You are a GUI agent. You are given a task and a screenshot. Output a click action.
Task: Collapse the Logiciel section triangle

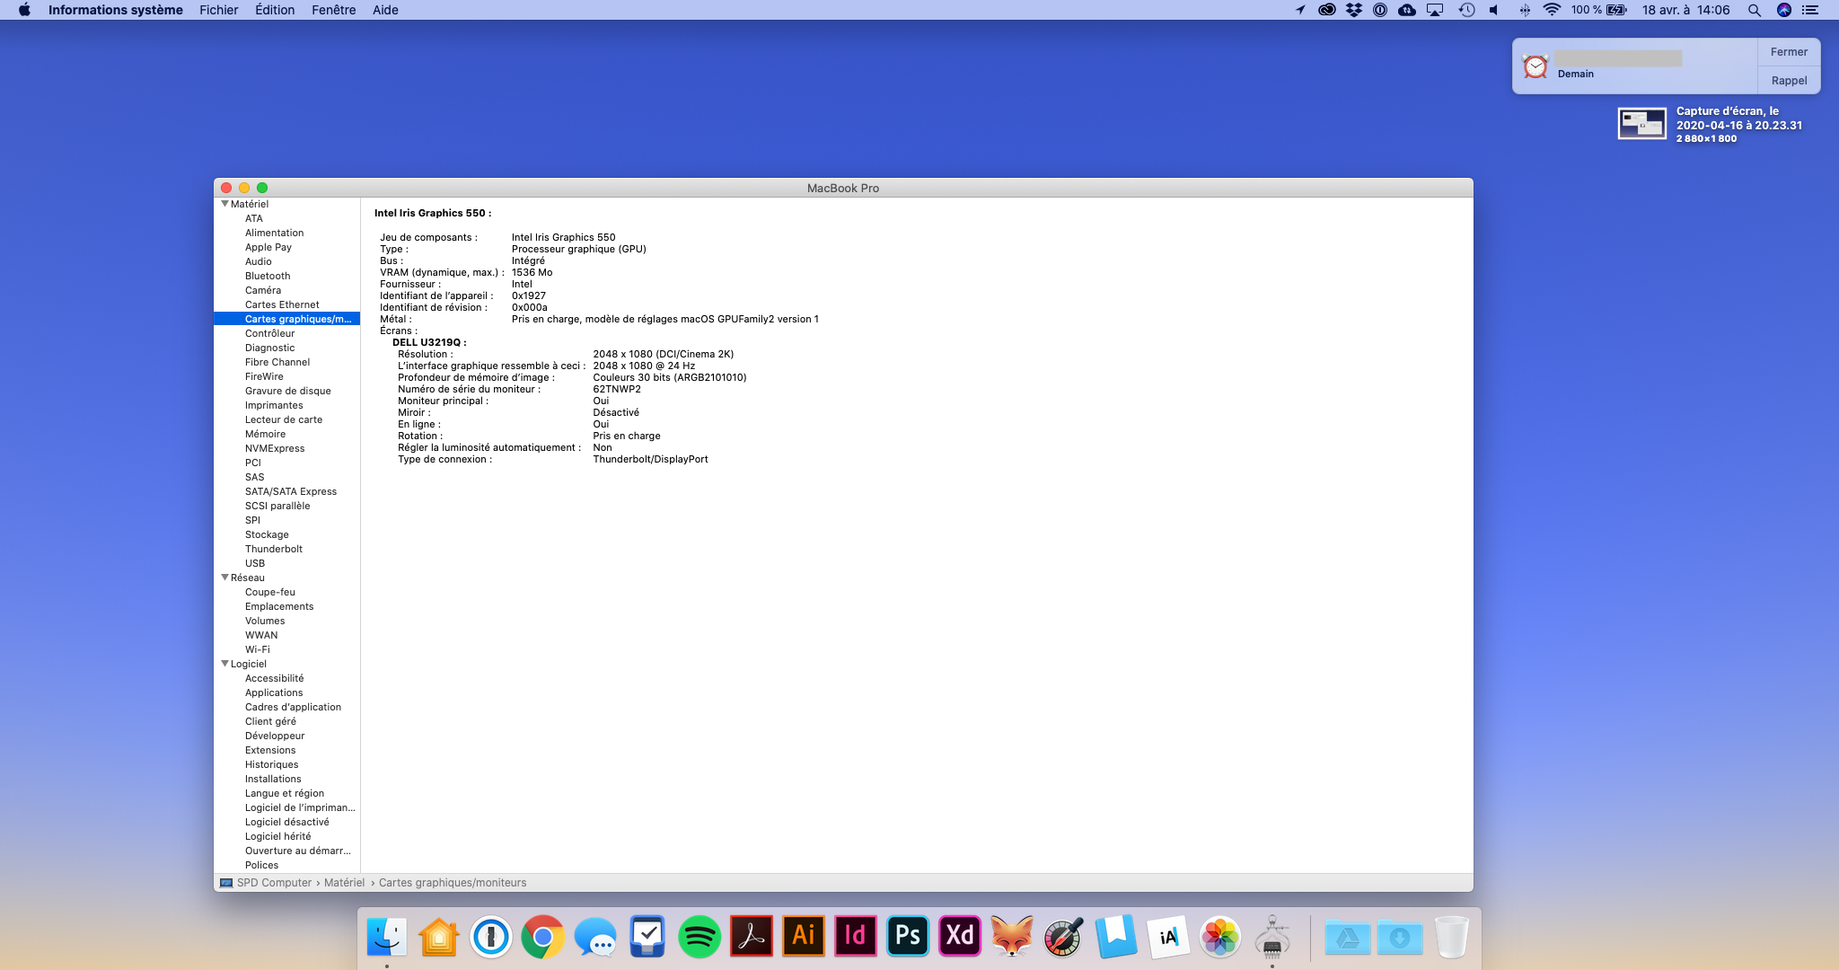(x=224, y=664)
